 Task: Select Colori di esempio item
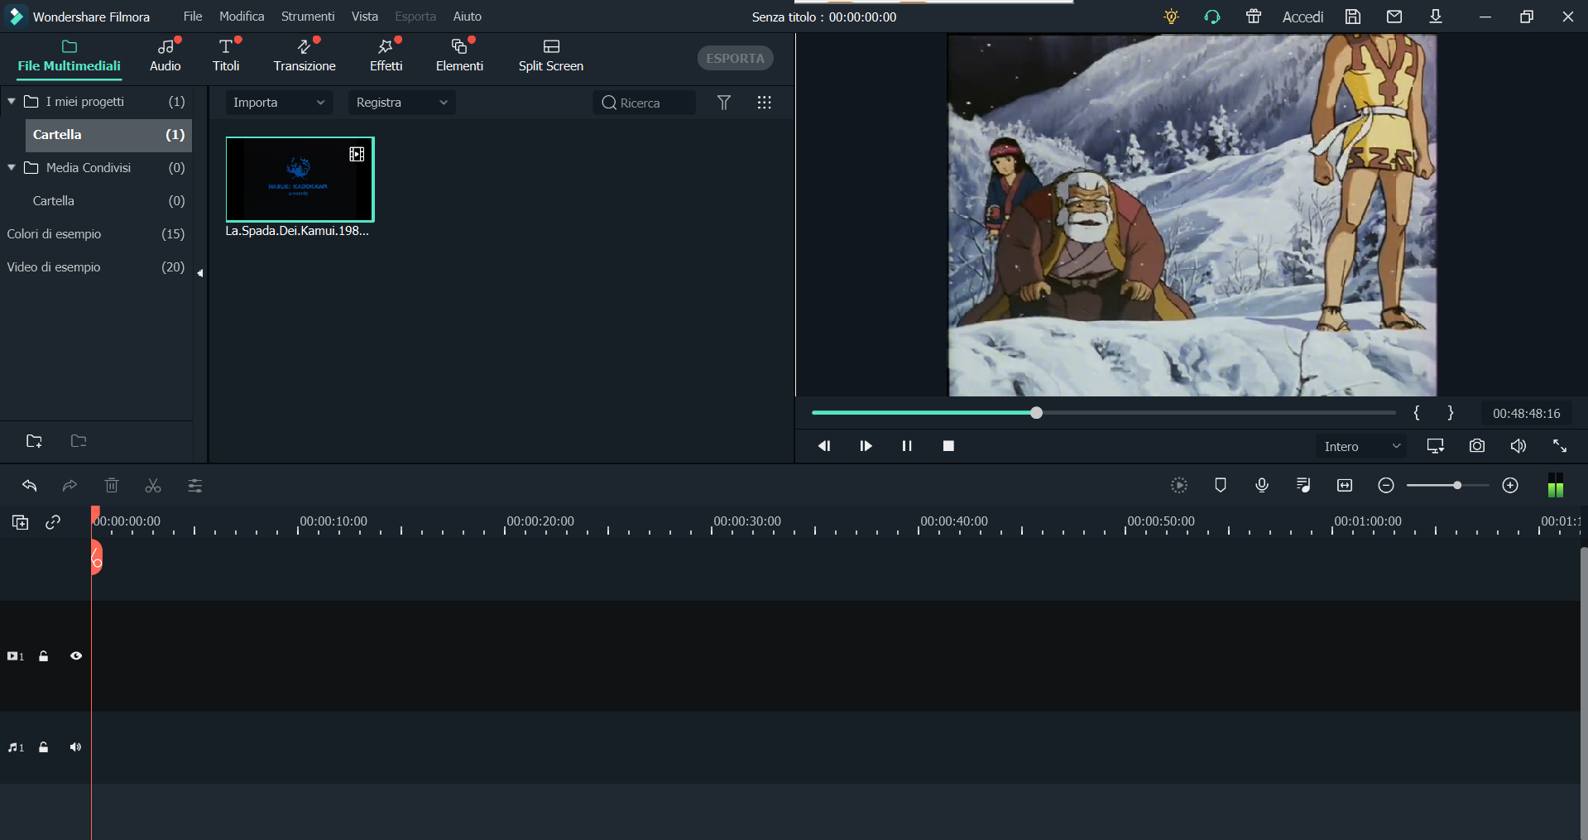tap(96, 234)
